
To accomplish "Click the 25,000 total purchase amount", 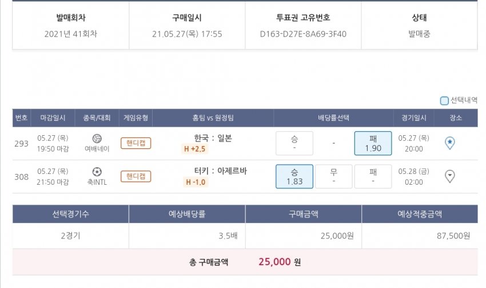I will click(274, 262).
